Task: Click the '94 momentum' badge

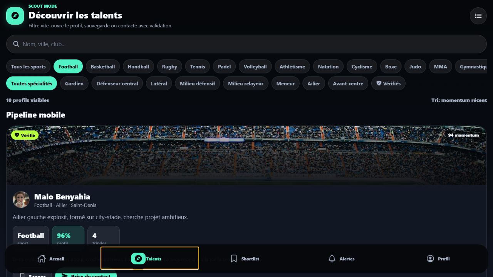Action: pyautogui.click(x=463, y=135)
